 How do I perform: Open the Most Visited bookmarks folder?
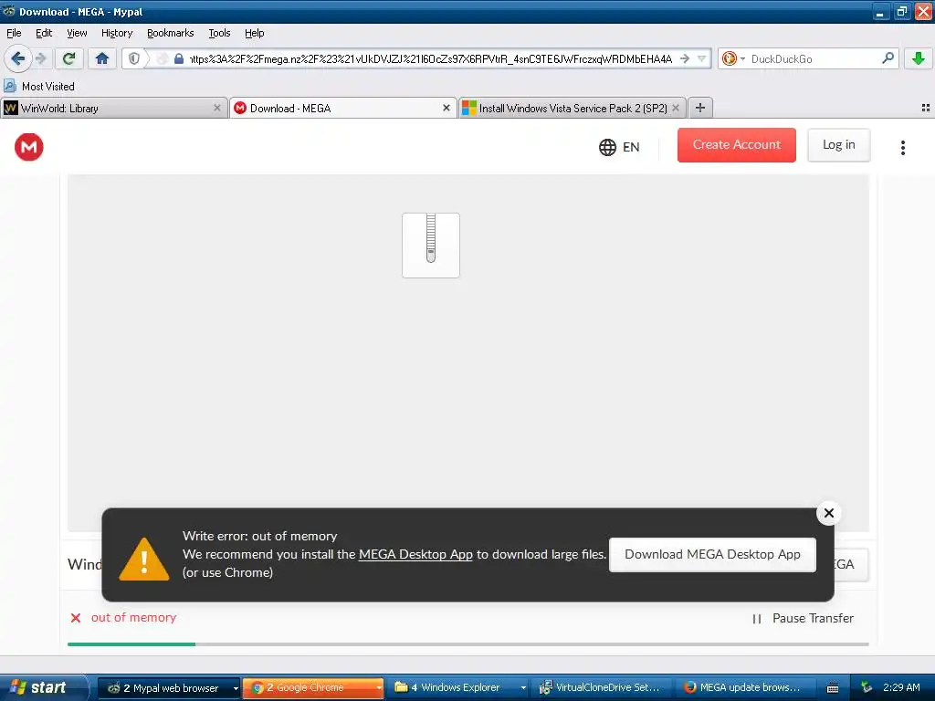coord(39,87)
